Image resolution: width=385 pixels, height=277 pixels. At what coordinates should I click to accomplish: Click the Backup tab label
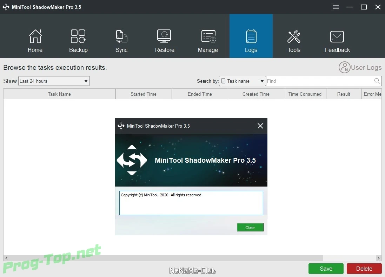pos(78,50)
